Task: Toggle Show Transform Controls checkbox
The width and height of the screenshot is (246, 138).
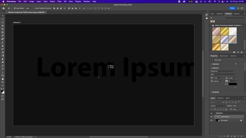Action: click(34, 8)
